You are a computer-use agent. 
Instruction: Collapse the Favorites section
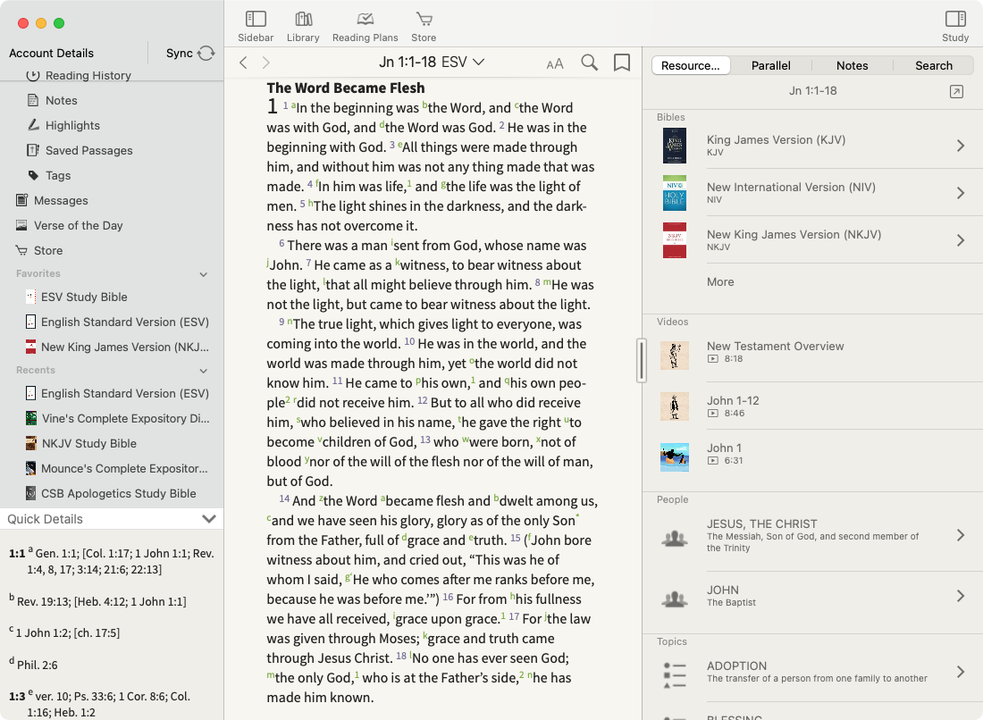point(203,274)
